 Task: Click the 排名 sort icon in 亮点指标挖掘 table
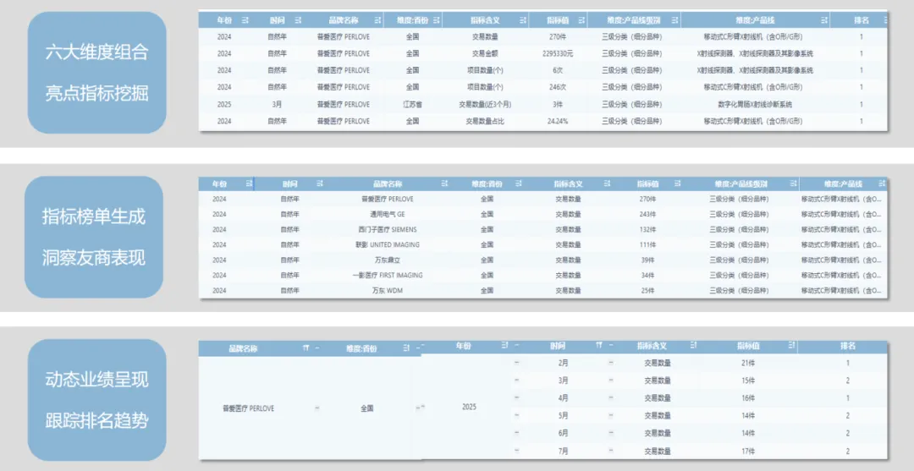[885, 19]
